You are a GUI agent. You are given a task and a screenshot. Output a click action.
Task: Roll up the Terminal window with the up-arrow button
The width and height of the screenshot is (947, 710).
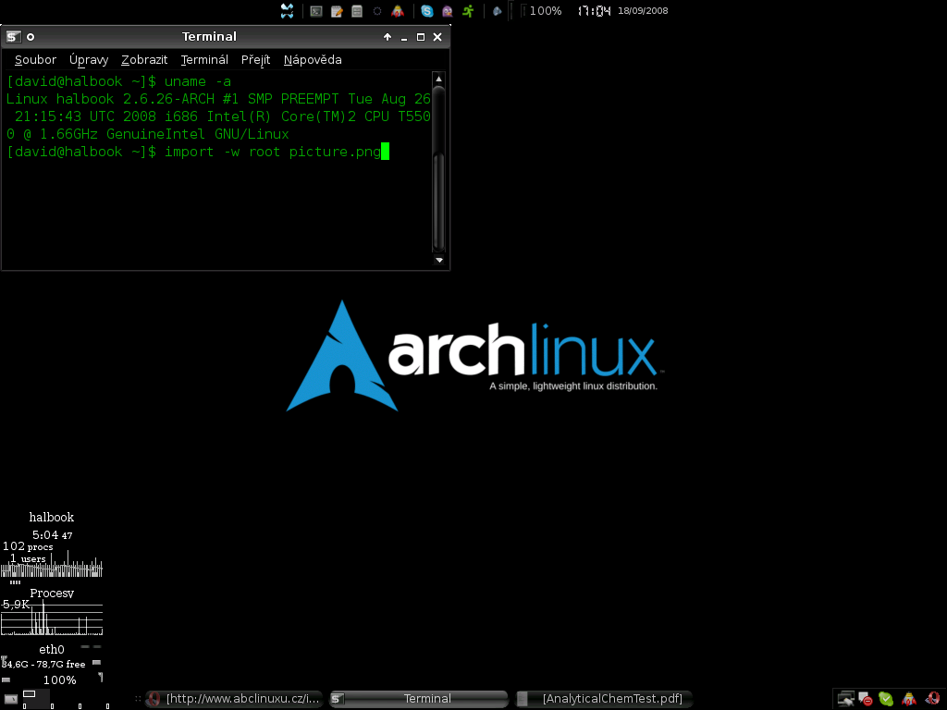387,37
